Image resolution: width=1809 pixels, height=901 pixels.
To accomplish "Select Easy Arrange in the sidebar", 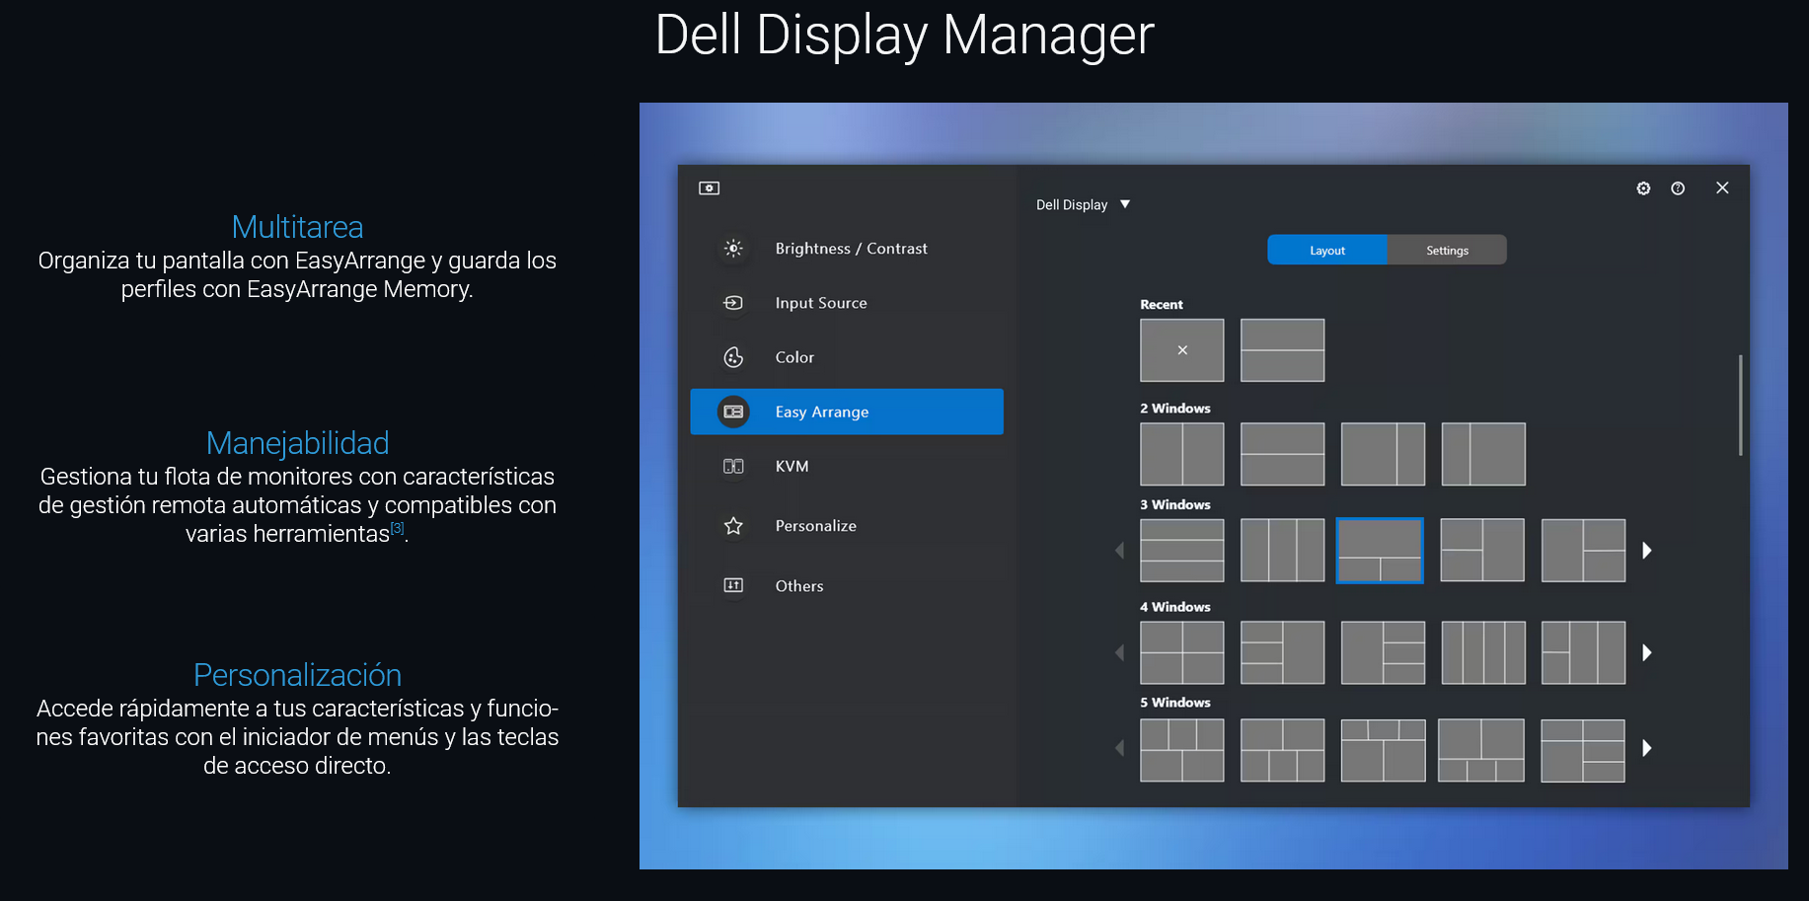I will click(x=847, y=412).
